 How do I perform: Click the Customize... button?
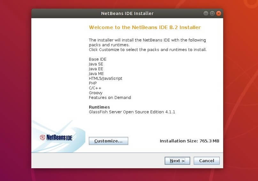(x=108, y=141)
